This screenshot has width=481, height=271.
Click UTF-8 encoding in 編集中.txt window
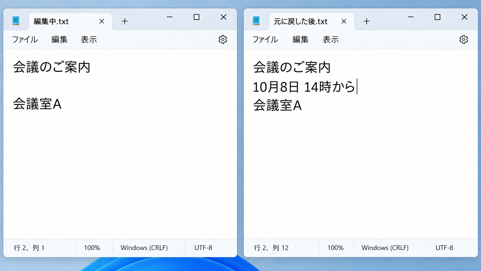[x=203, y=248]
